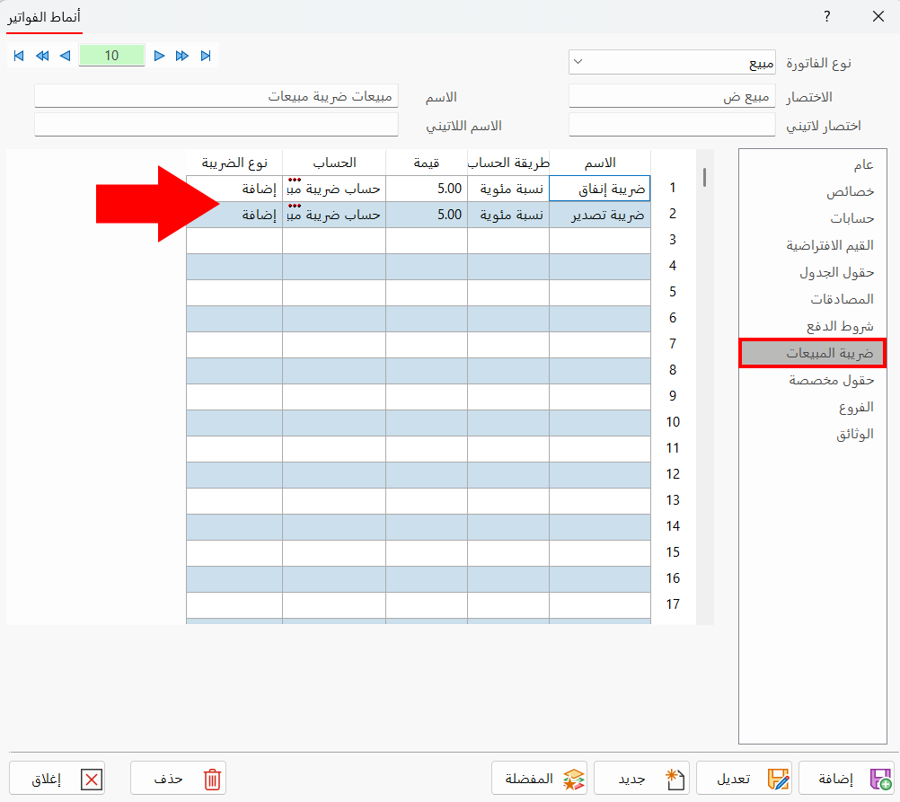
Task: Click the جديد button
Action: pyautogui.click(x=641, y=779)
